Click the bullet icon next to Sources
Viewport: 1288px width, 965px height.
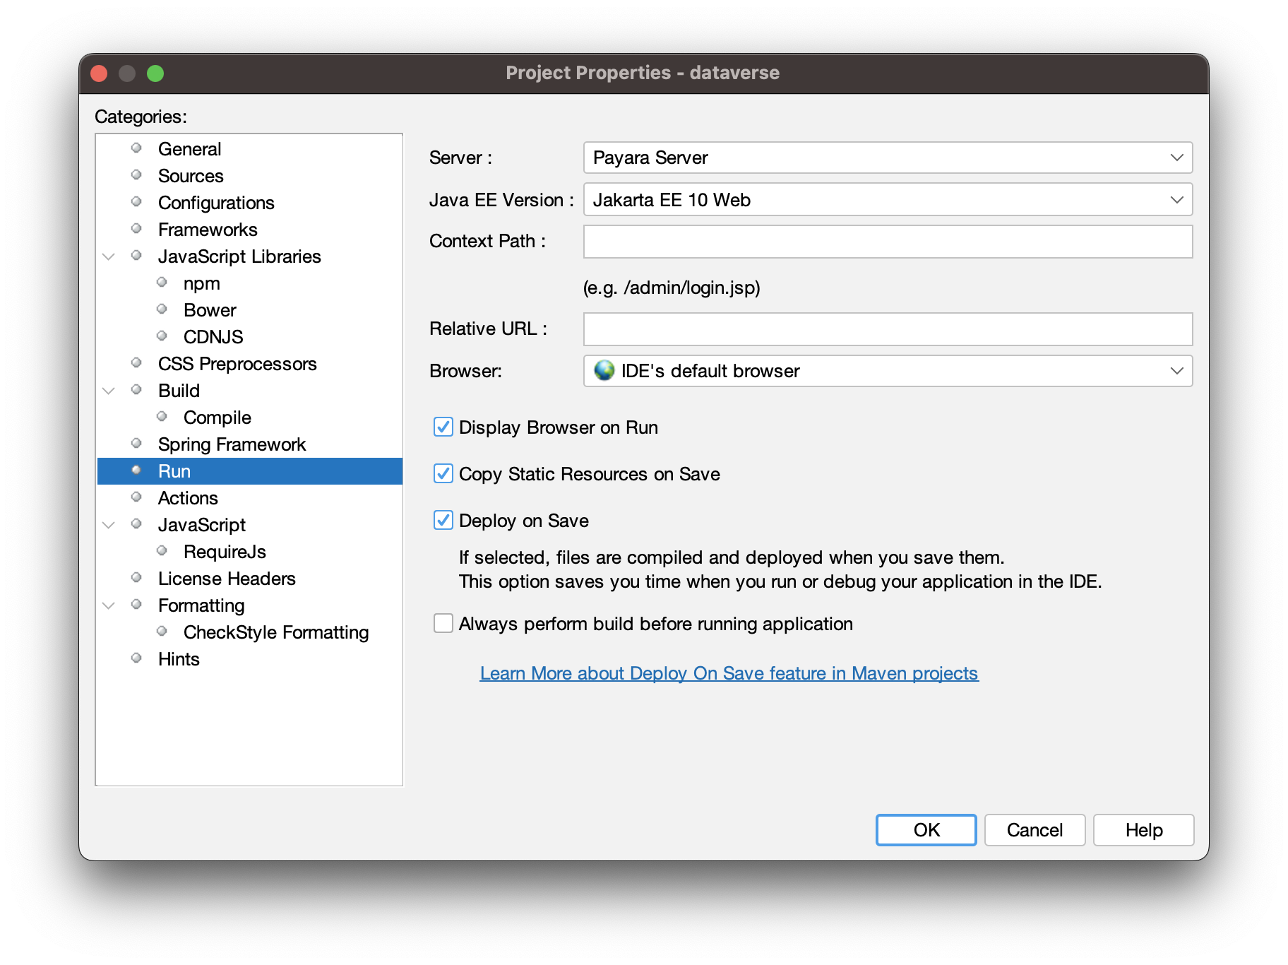point(136,175)
